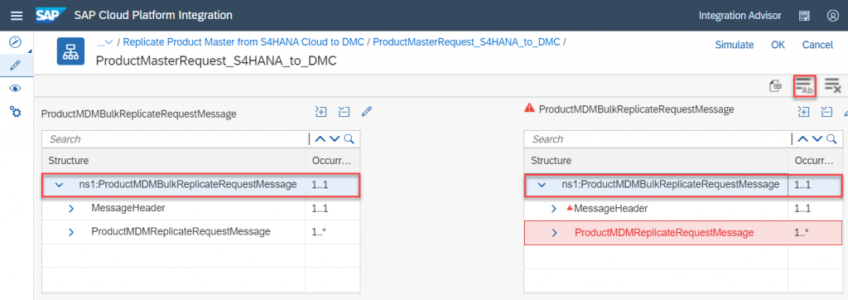Click source Occurrence column header
The width and height of the screenshot is (848, 300).
tap(333, 161)
